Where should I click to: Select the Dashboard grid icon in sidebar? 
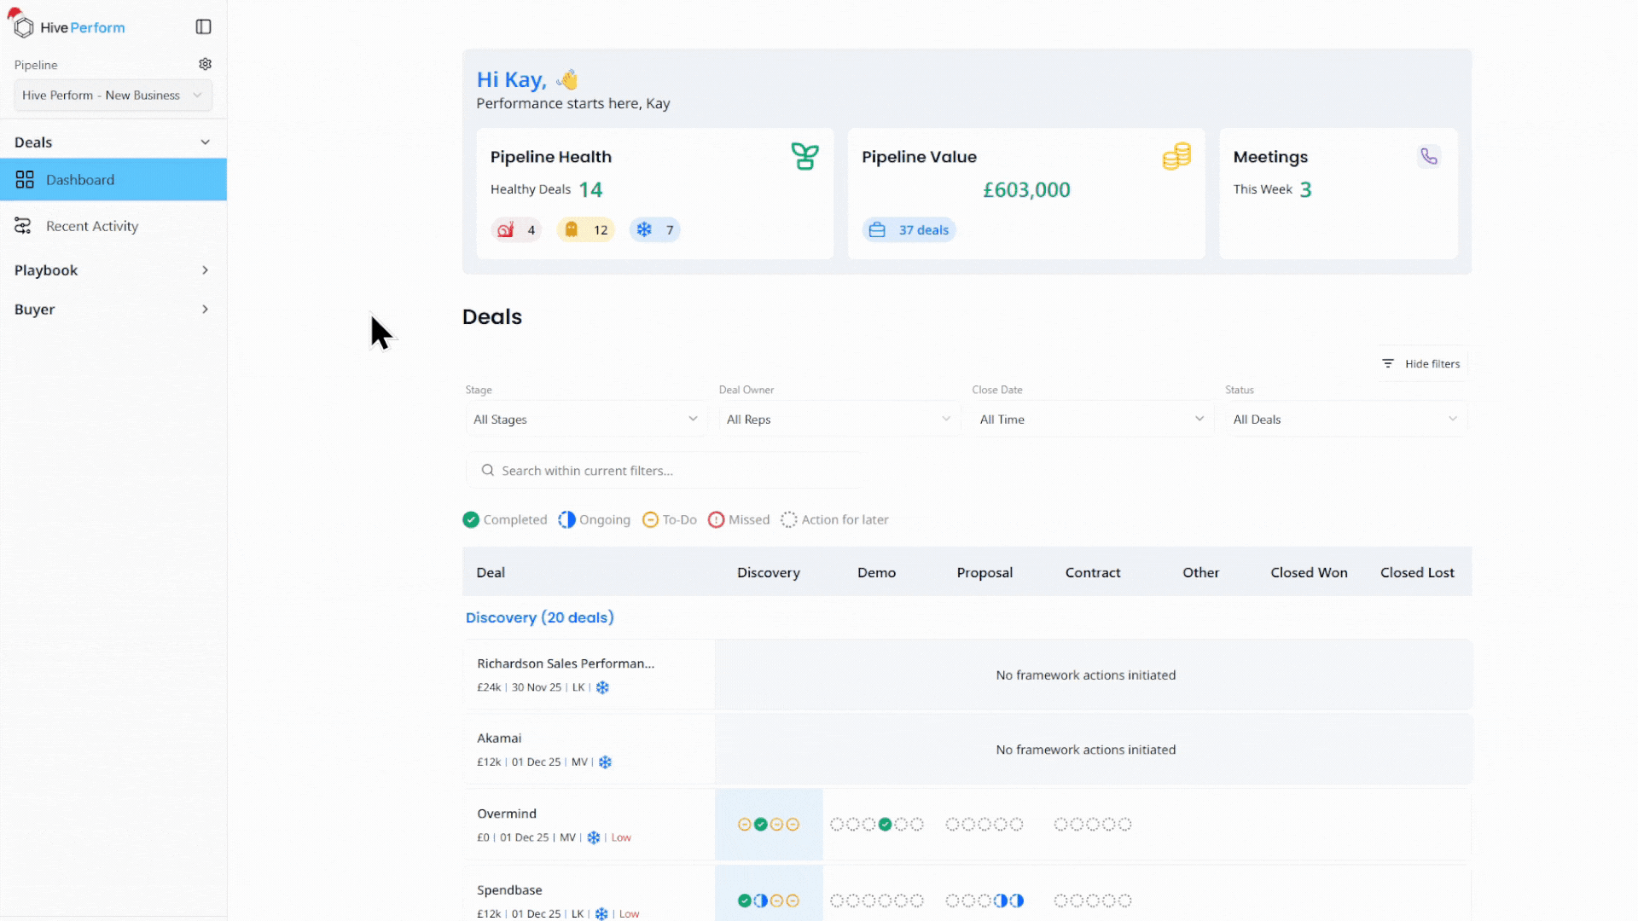(x=25, y=179)
